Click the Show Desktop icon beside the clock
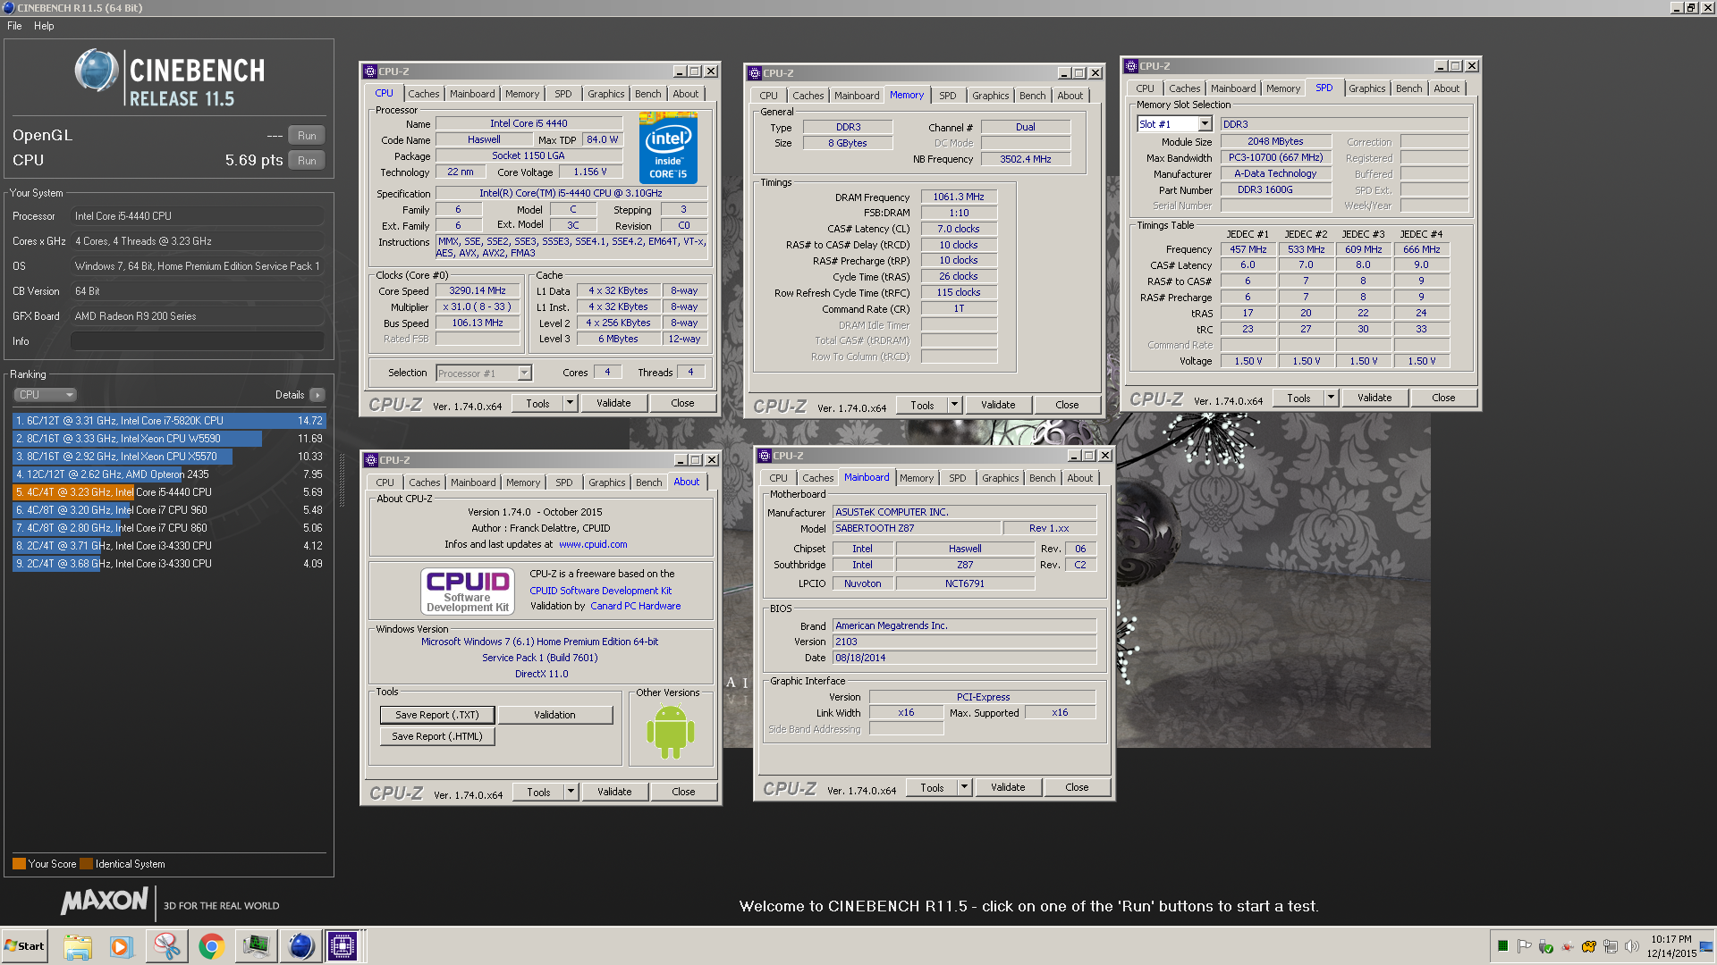The height and width of the screenshot is (965, 1717). pyautogui.click(x=1707, y=946)
